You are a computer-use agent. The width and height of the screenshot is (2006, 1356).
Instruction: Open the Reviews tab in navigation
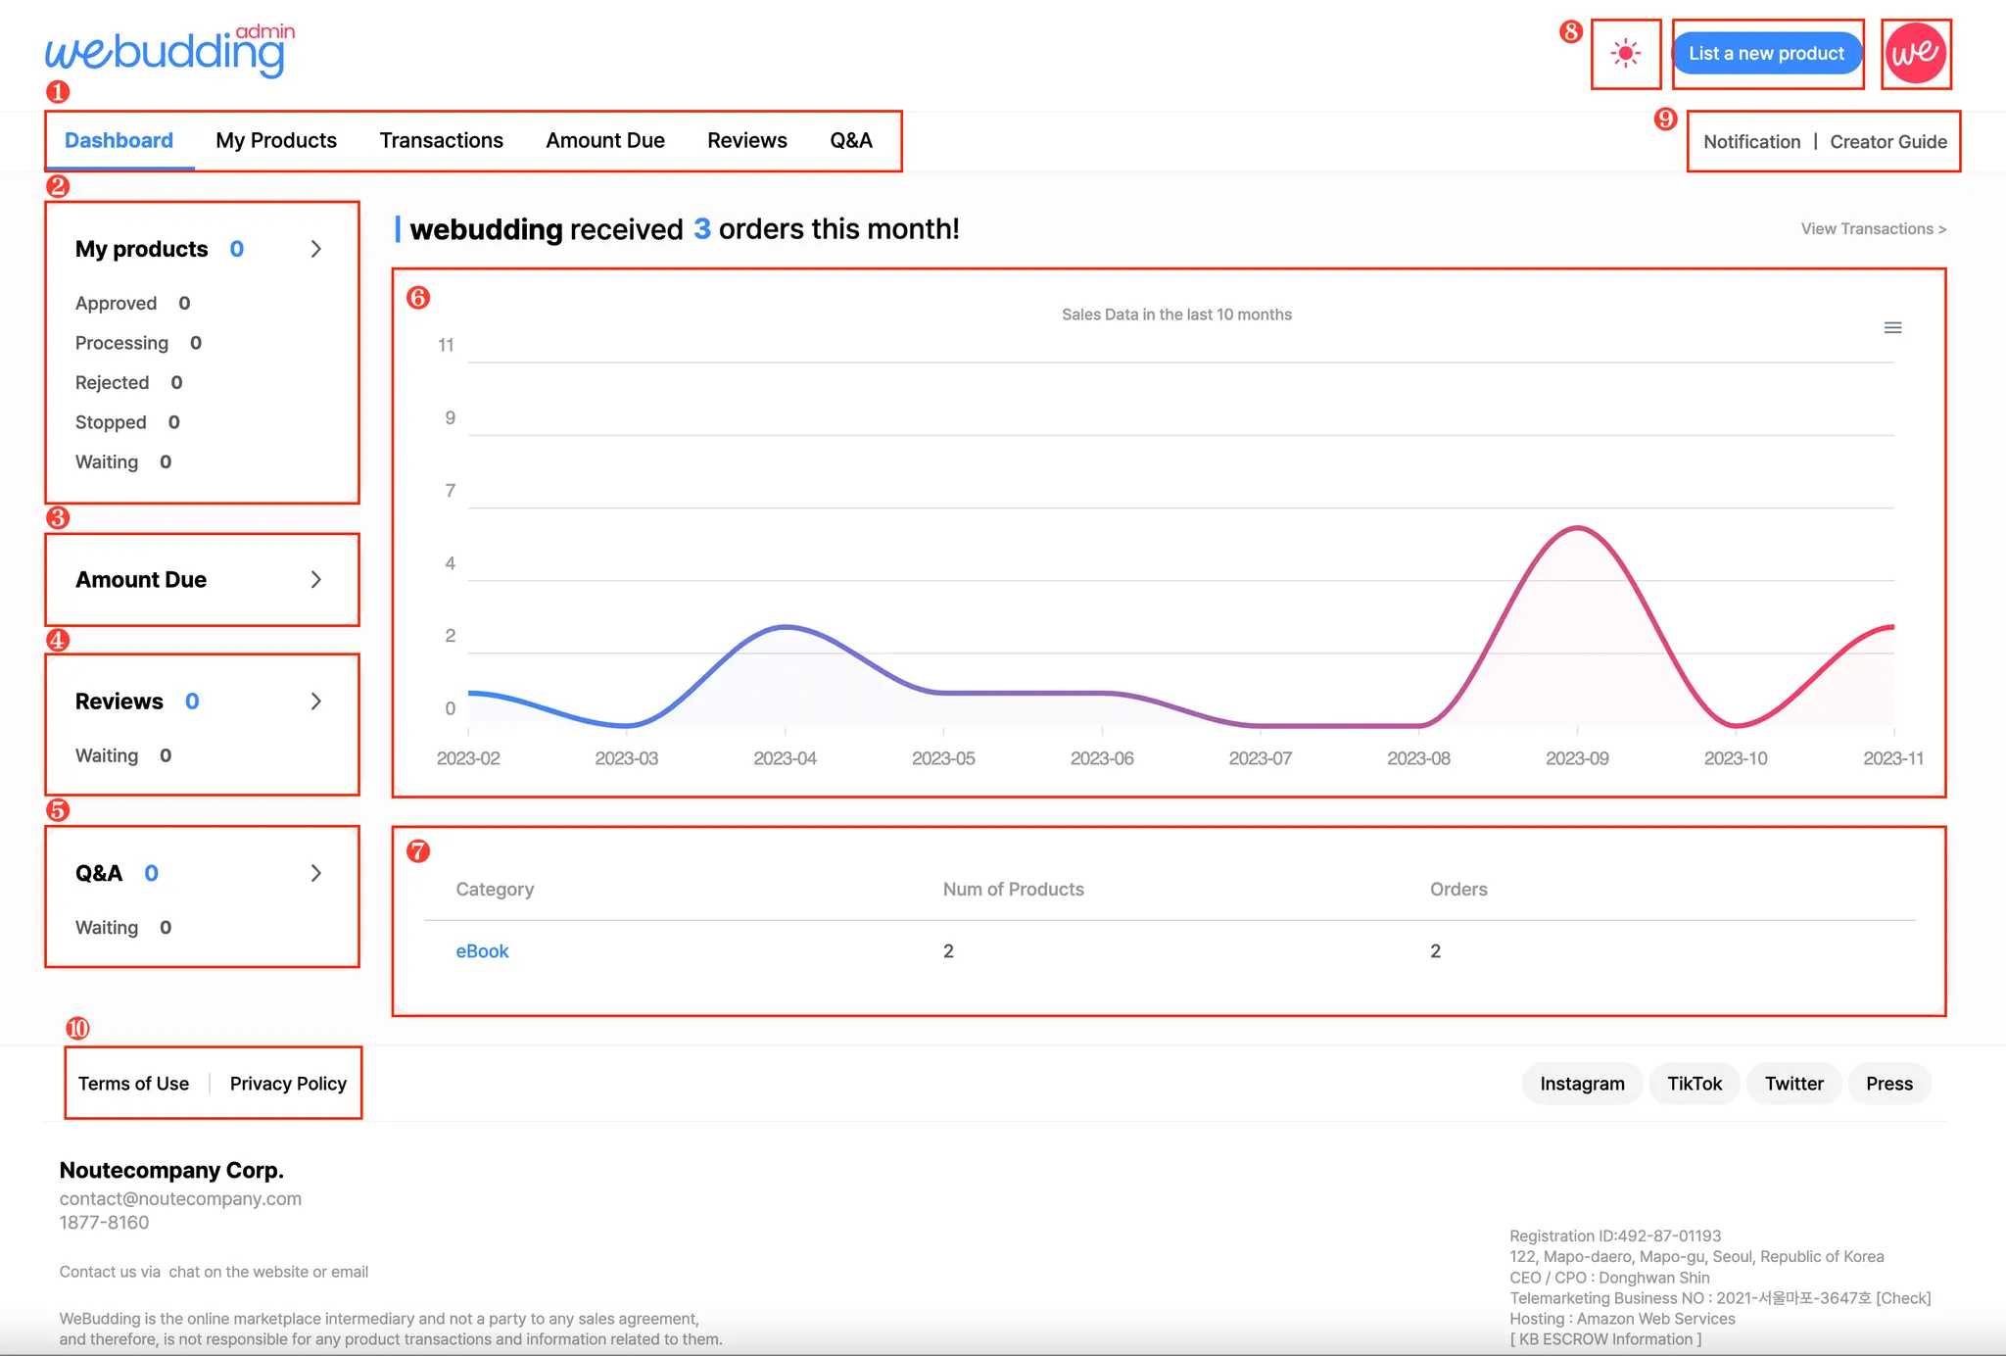click(746, 141)
